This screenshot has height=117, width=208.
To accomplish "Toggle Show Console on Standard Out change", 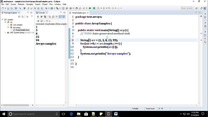I will pyautogui.click(x=60, y=17).
